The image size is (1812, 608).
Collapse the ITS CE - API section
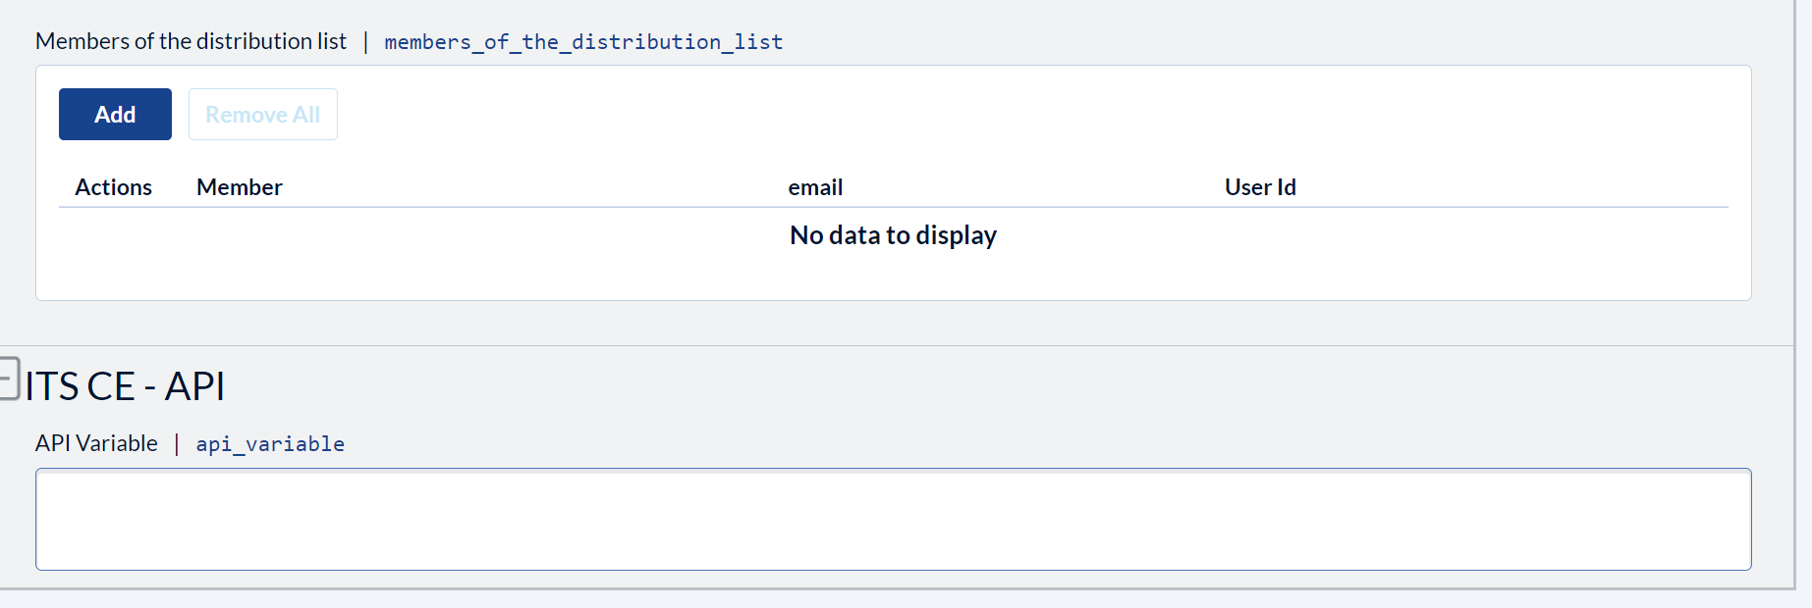pos(8,379)
